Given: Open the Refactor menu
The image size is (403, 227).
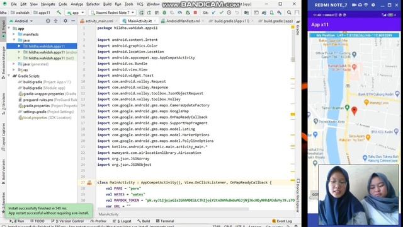Looking at the screenshot, I should click(x=93, y=4).
